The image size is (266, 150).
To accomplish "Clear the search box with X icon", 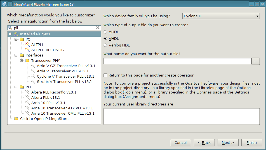I will point(98,28).
